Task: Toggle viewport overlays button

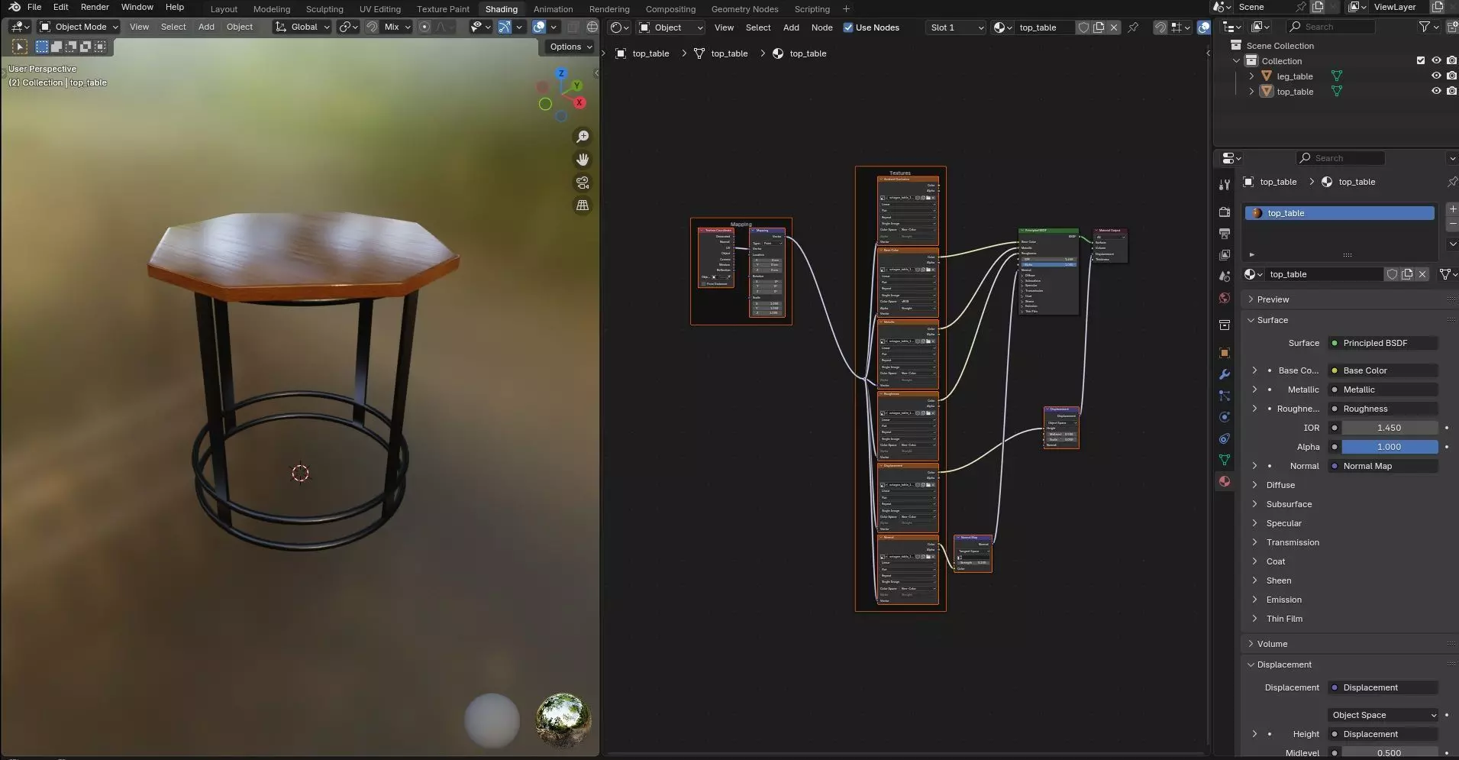Action: [539, 27]
